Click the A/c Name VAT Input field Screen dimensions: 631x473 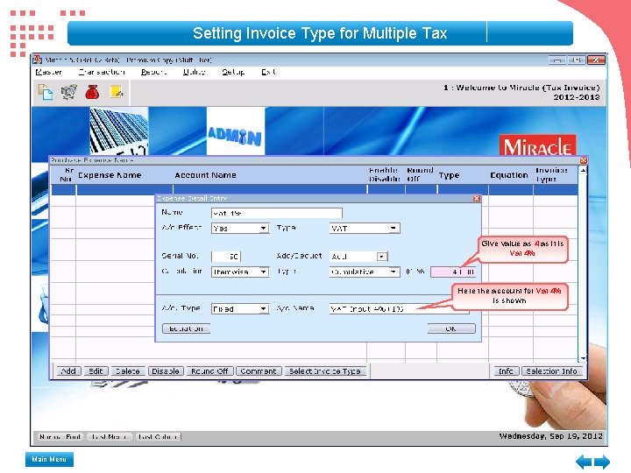pyautogui.click(x=399, y=309)
